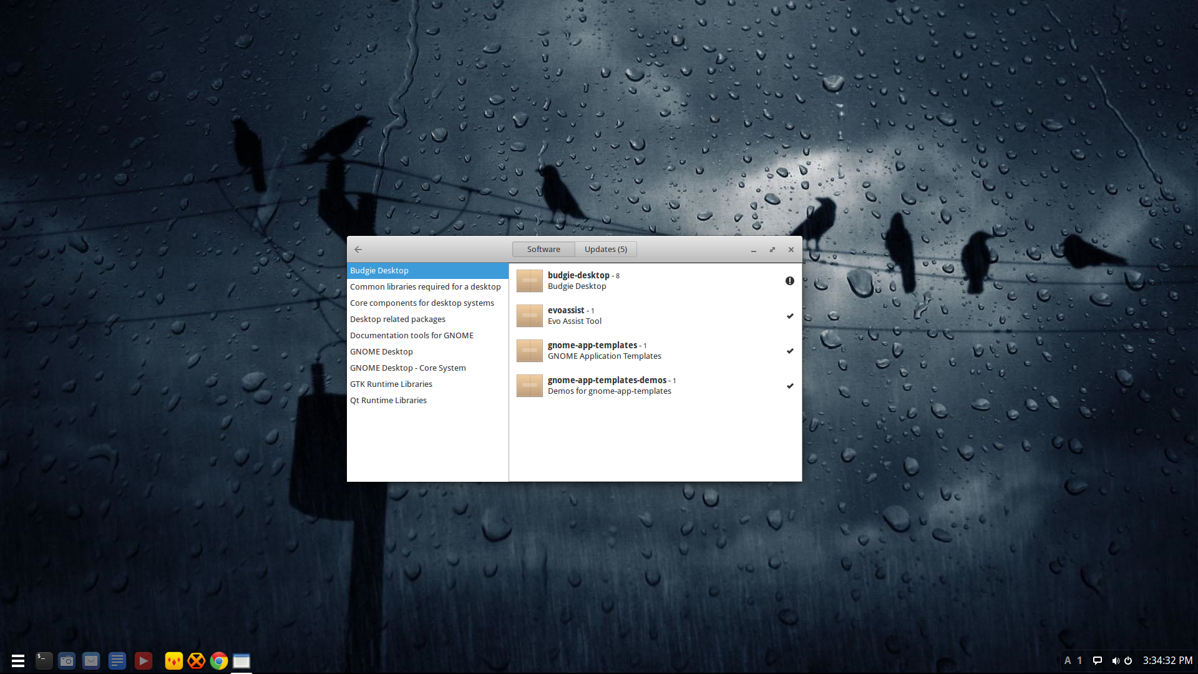Go back with the header arrow

coord(358,249)
